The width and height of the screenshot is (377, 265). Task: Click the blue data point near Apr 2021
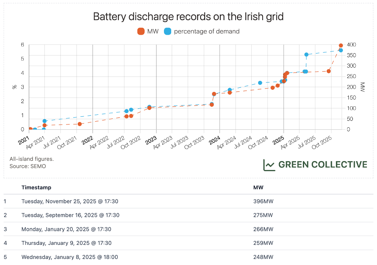[45, 121]
